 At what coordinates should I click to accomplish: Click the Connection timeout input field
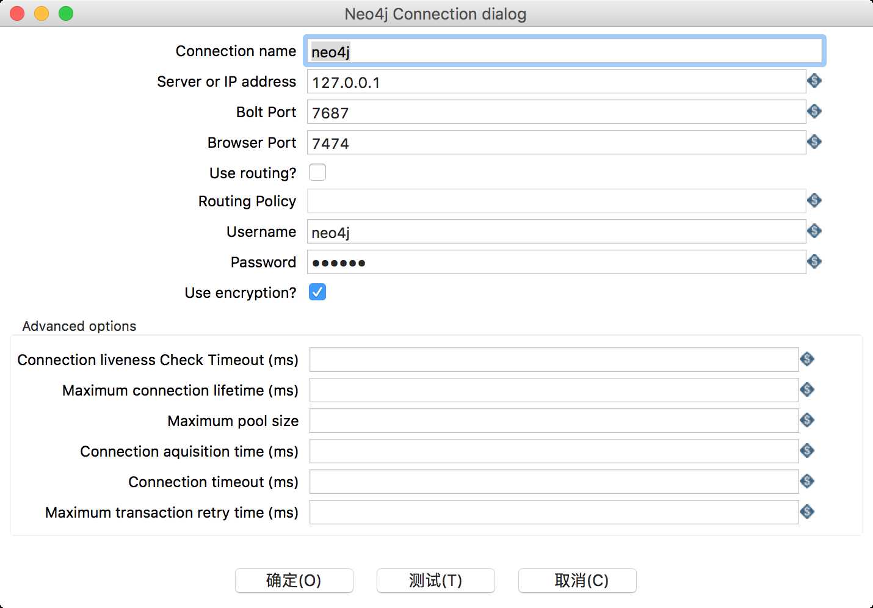[554, 482]
